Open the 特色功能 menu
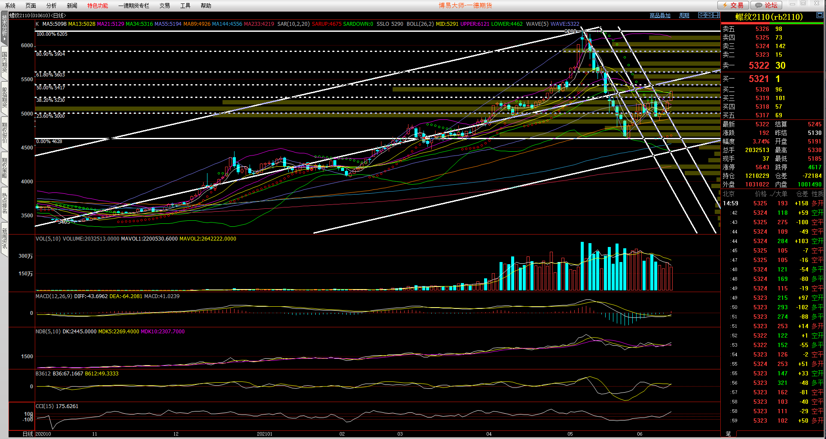 98,6
